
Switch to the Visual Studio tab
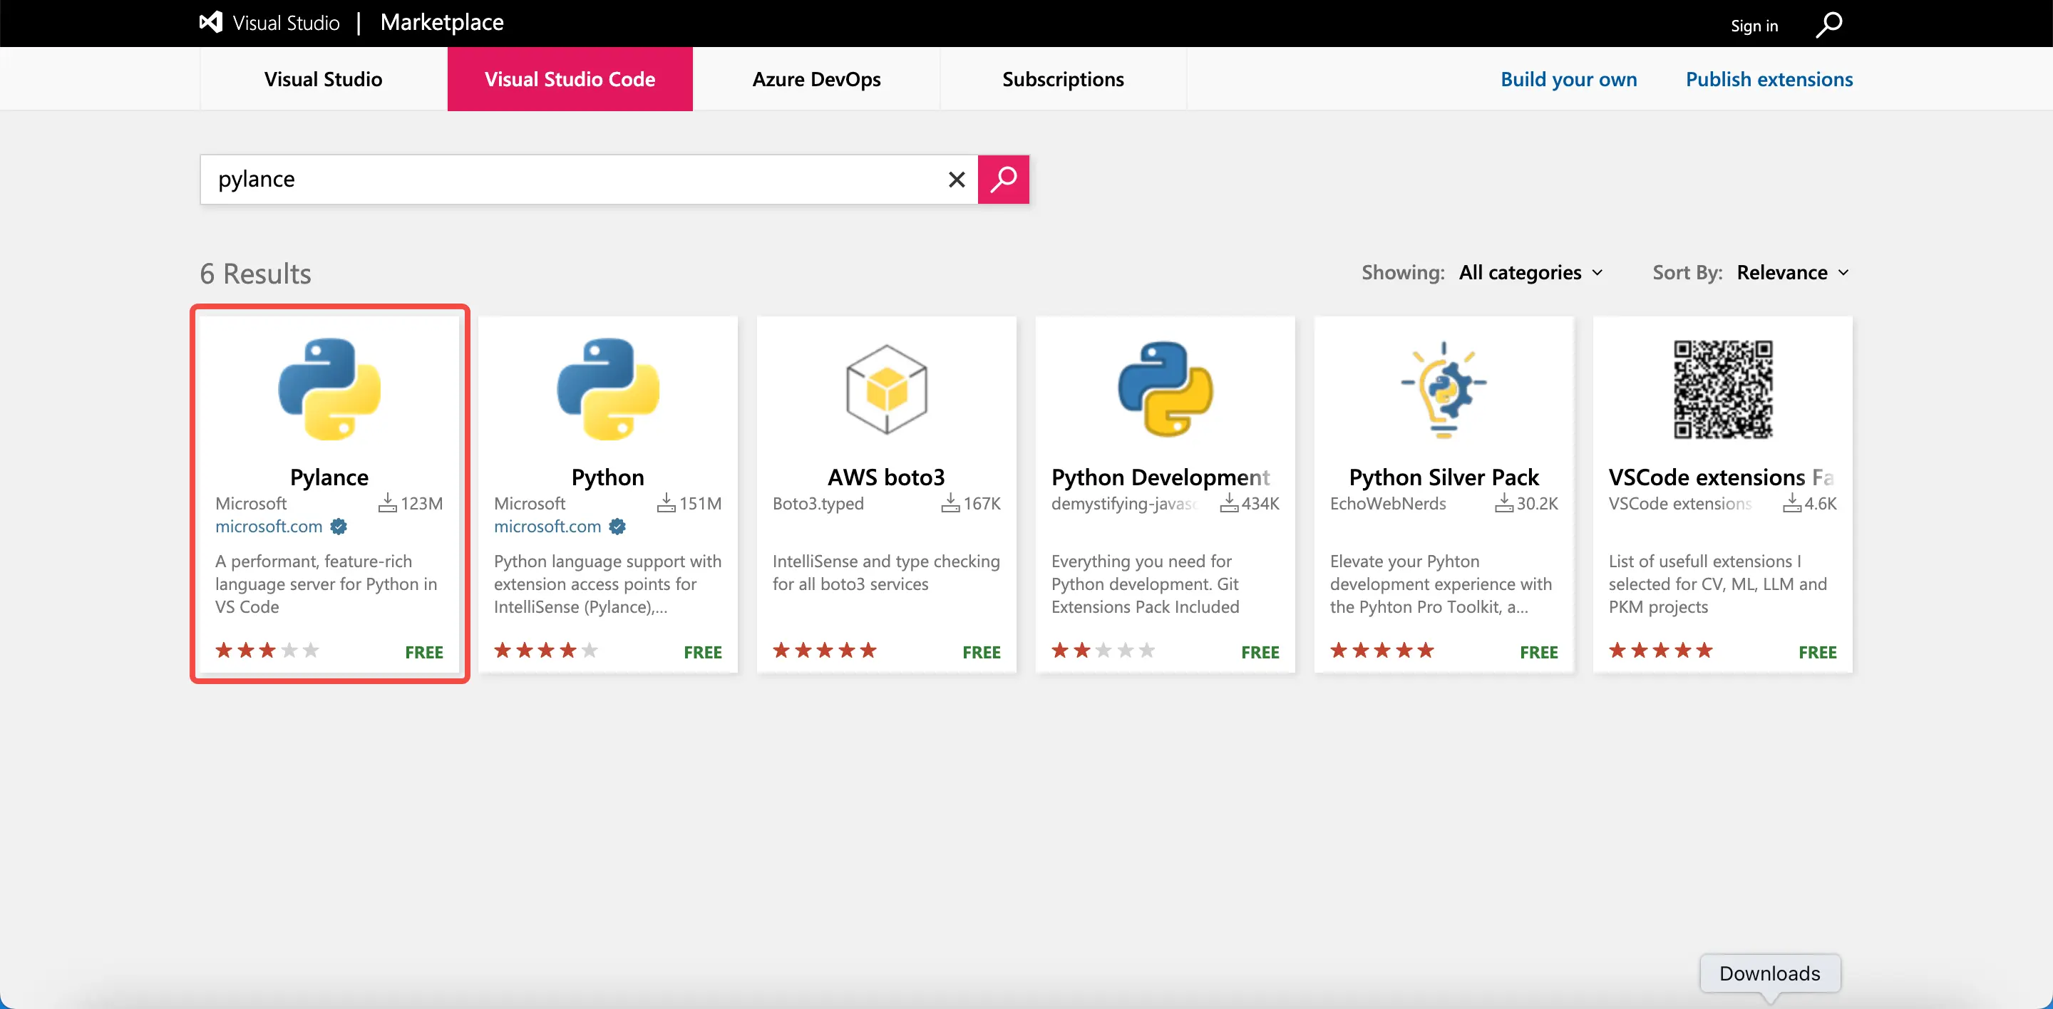pos(323,80)
